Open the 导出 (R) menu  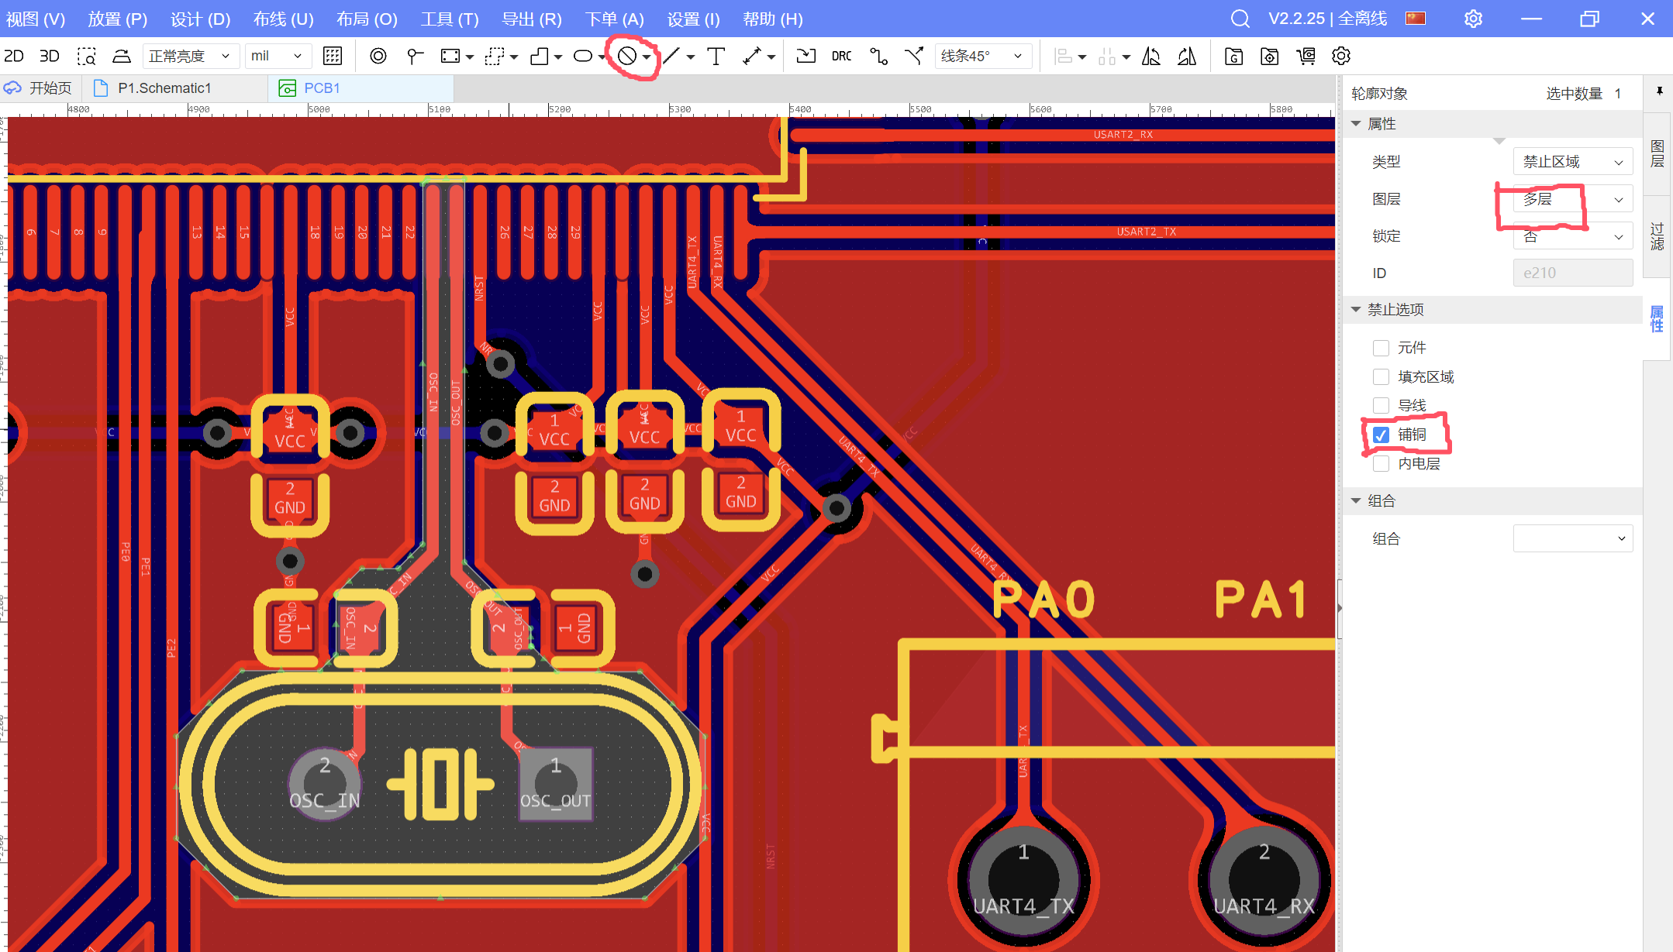[x=531, y=19]
